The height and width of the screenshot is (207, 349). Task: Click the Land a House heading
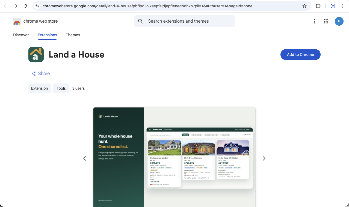[x=76, y=55]
